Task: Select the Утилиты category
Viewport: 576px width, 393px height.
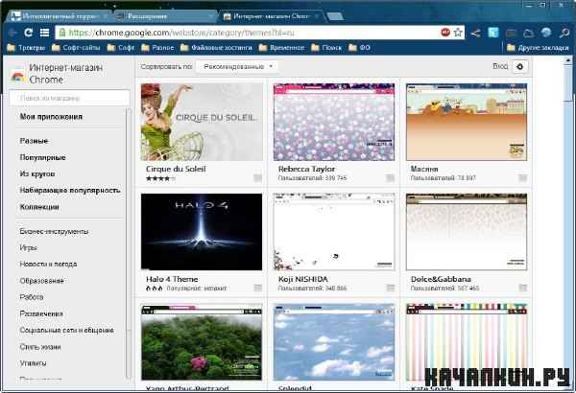Action: 33,363
